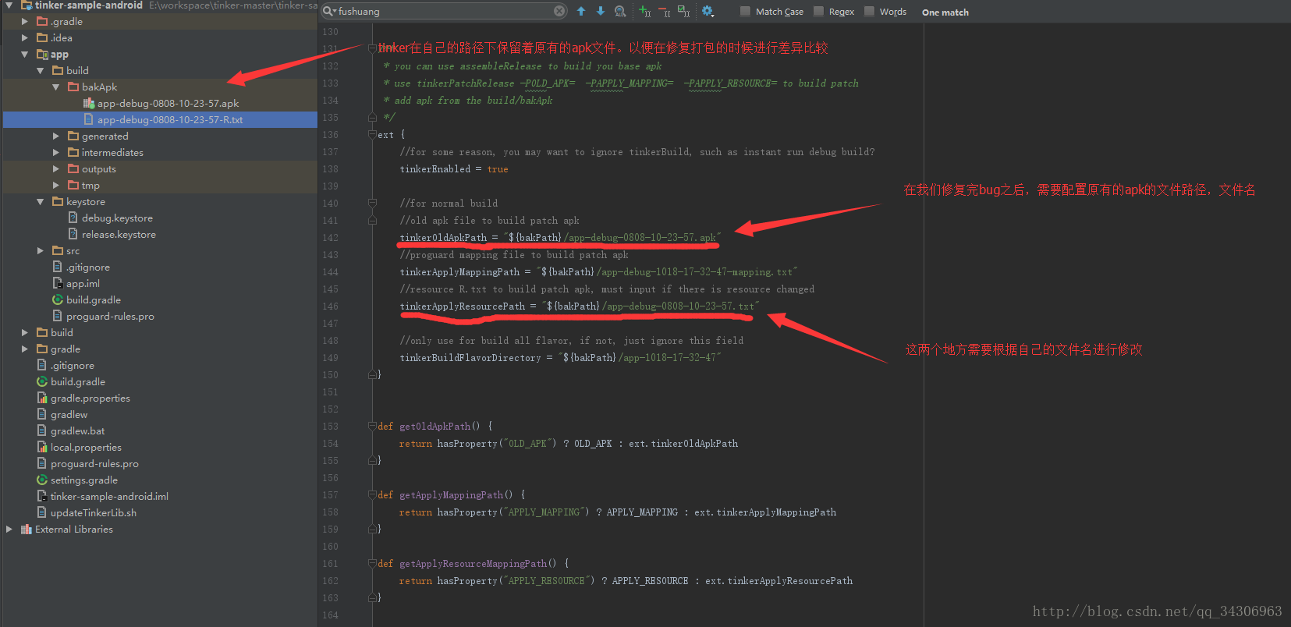Open local.properties file
1291x627 pixels.
[86, 447]
